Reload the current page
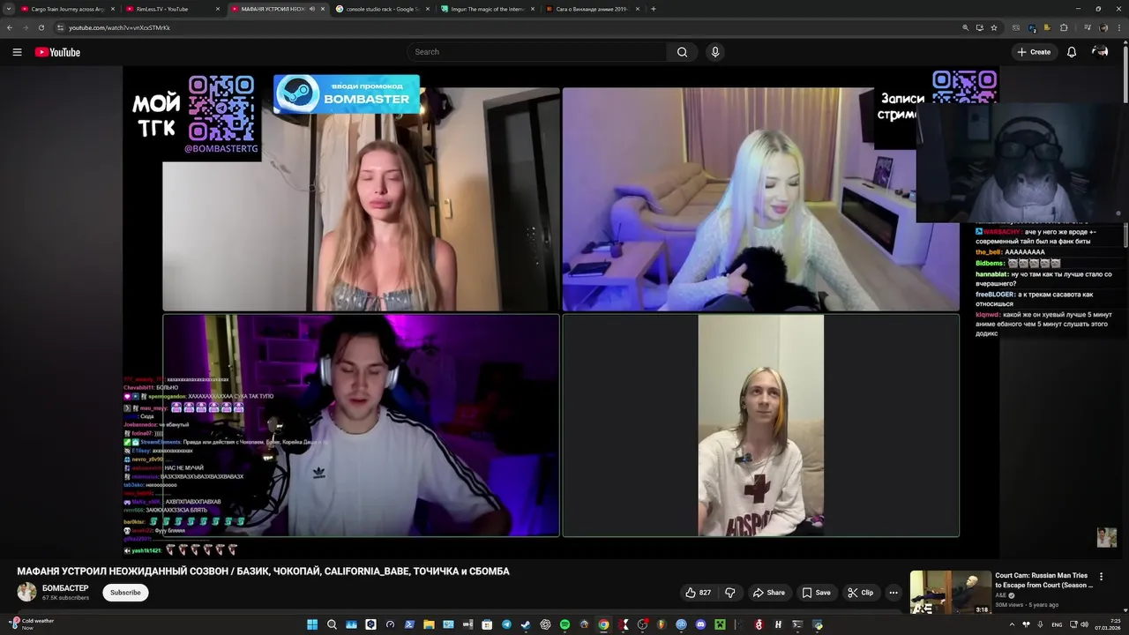Viewport: 1129px width, 635px height. point(41,27)
